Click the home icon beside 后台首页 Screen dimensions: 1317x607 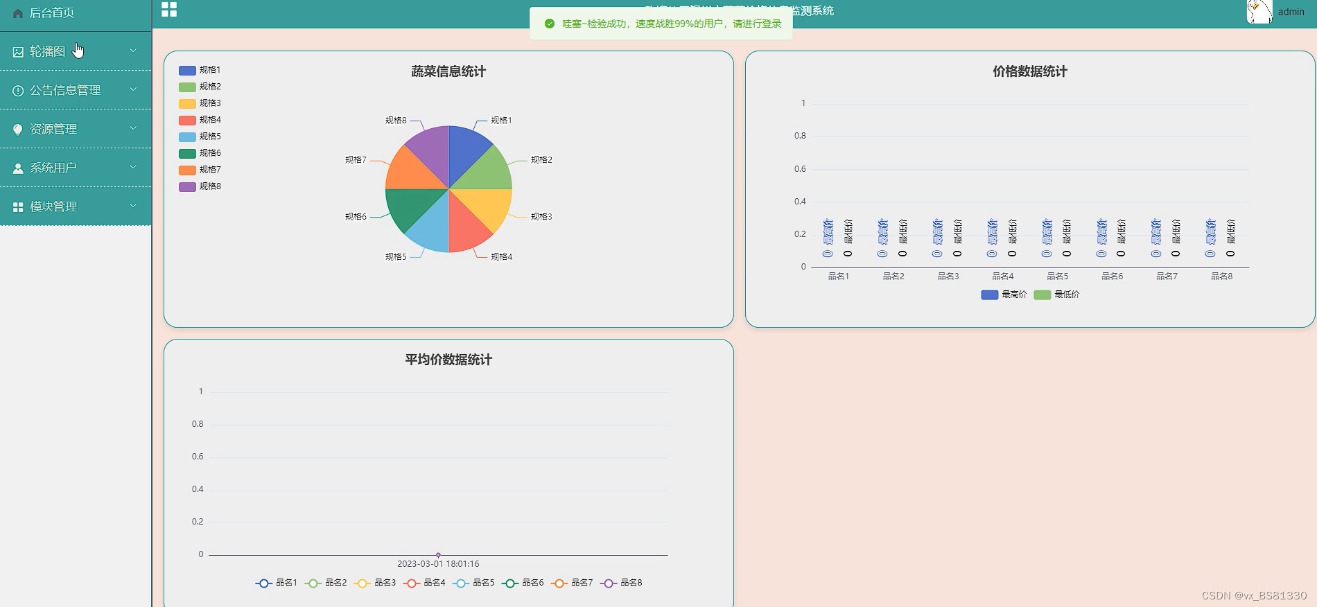(18, 13)
